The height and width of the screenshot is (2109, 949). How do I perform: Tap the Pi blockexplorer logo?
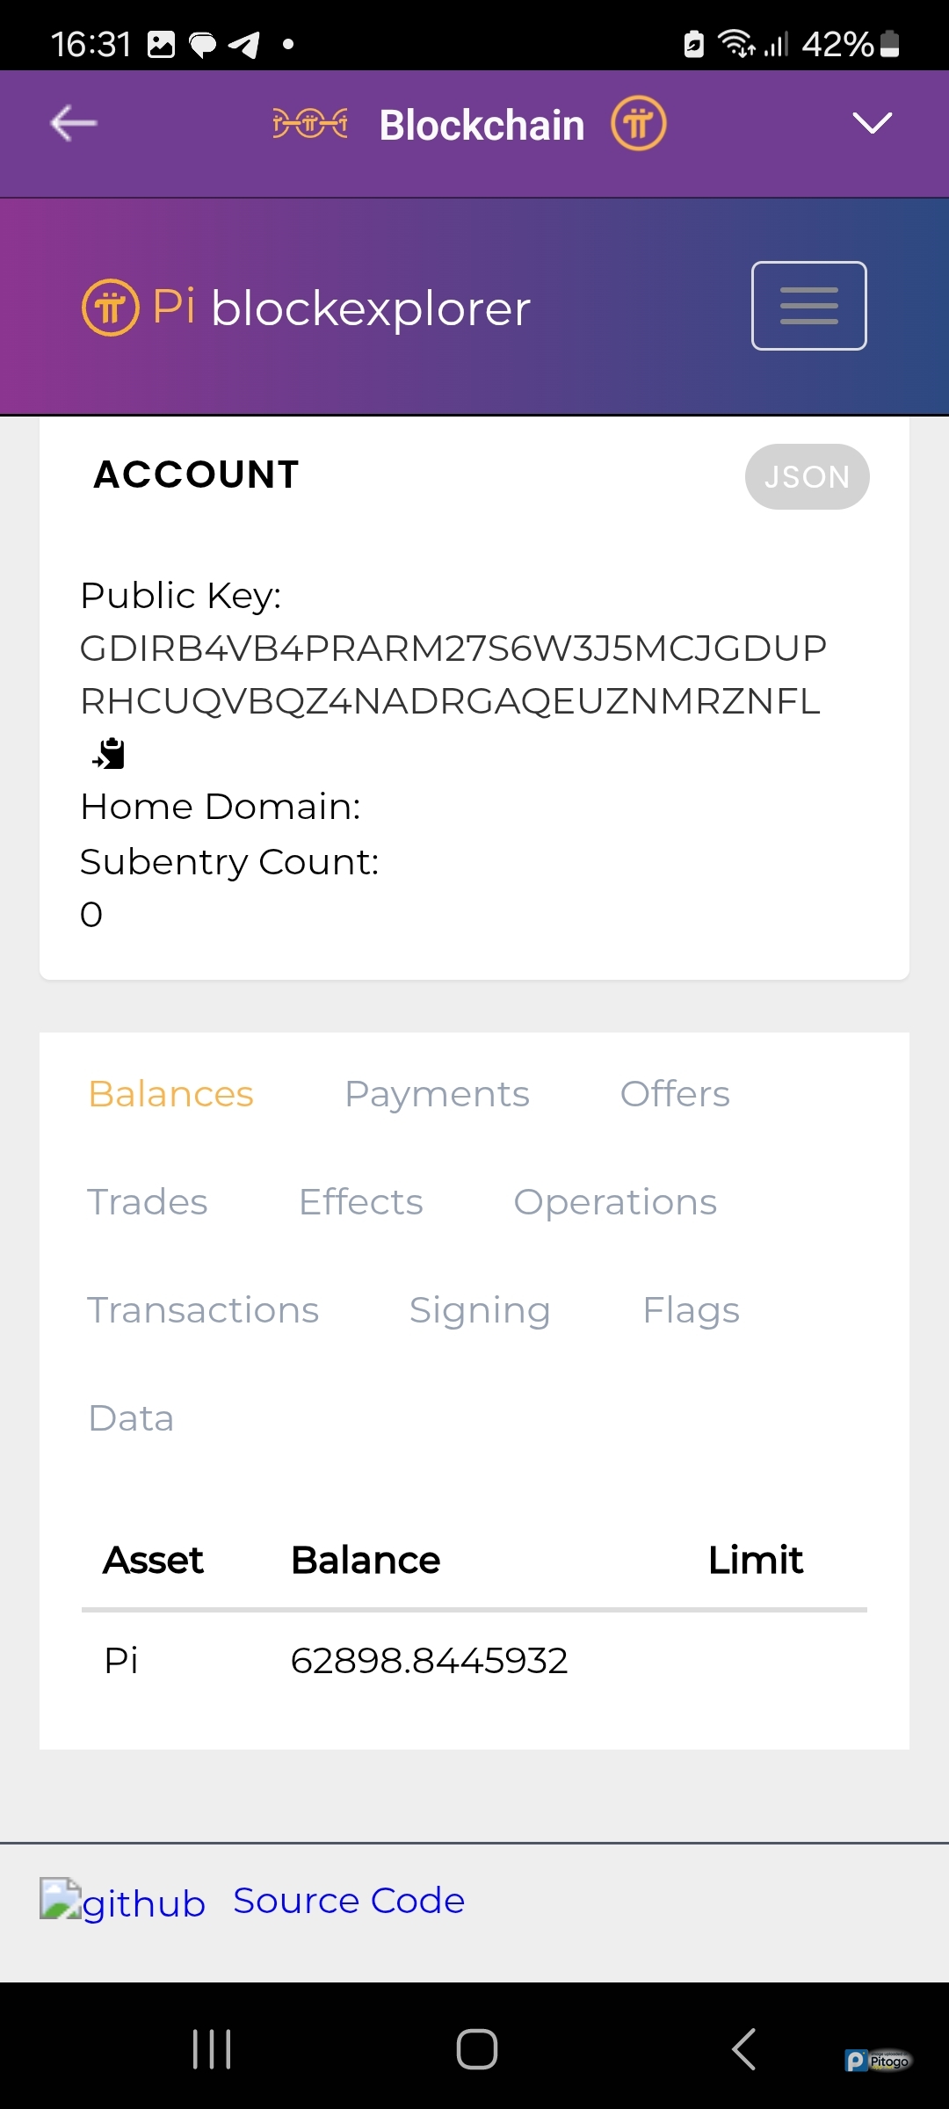click(x=306, y=308)
